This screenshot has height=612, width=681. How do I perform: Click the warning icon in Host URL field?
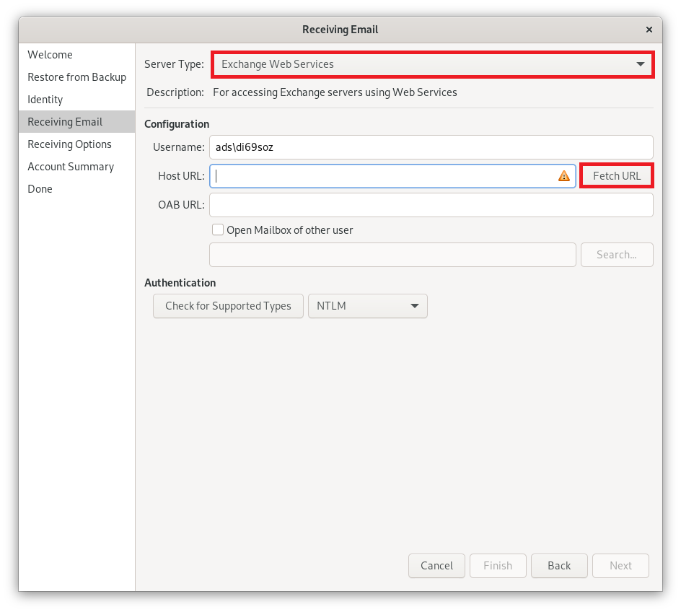pyautogui.click(x=564, y=175)
